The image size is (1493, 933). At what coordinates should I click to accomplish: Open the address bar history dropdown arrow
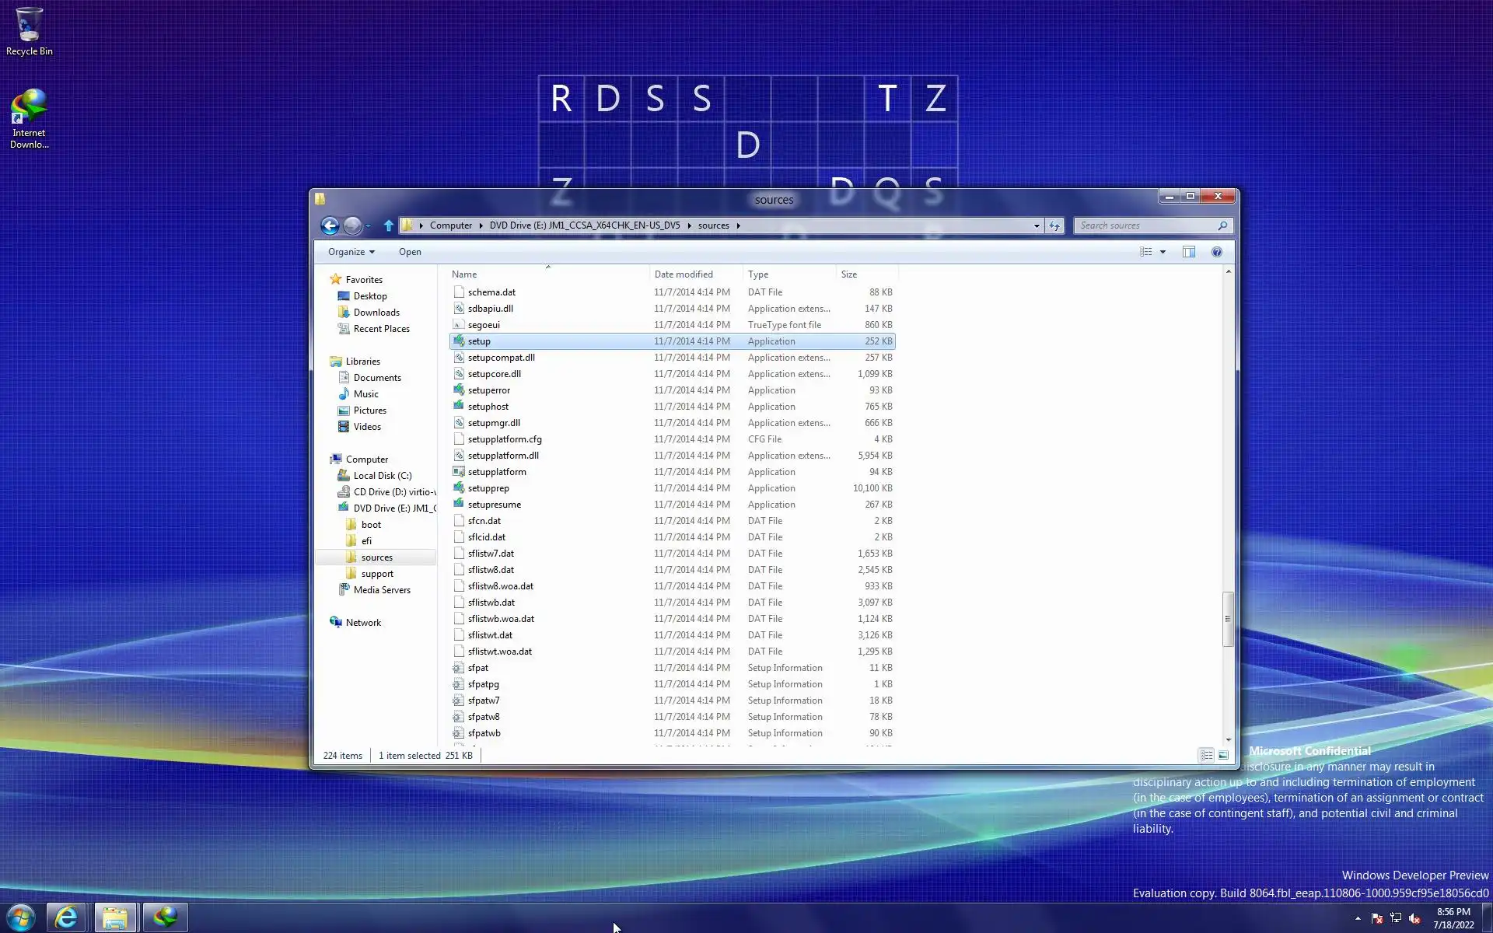coord(1037,225)
